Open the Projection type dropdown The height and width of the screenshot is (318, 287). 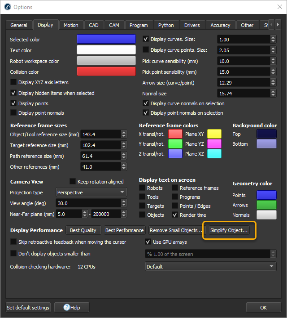(x=91, y=193)
